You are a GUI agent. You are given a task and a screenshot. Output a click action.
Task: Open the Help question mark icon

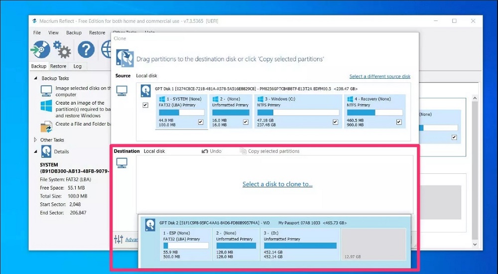click(x=86, y=50)
